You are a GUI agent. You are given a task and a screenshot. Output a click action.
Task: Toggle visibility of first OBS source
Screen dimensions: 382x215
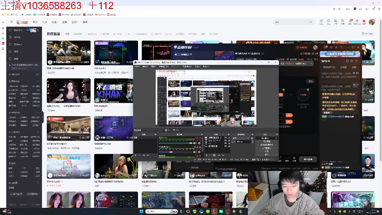pyautogui.click(x=225, y=138)
